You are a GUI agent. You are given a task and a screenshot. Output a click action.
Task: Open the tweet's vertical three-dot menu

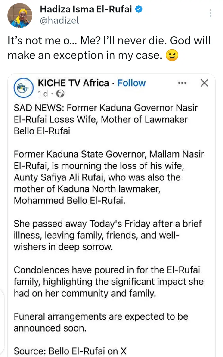[211, 13]
